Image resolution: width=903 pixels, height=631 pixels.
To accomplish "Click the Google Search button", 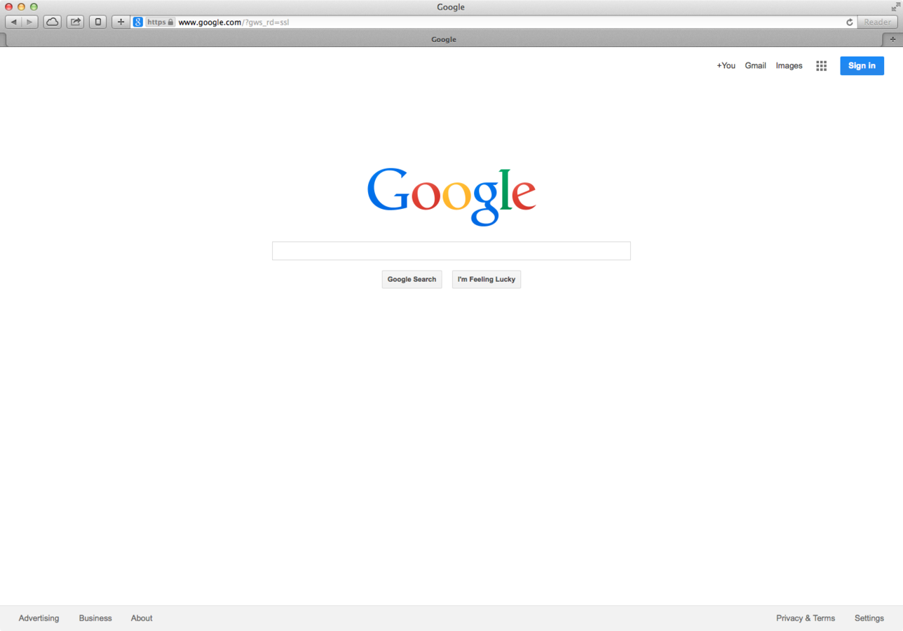I will pos(412,279).
